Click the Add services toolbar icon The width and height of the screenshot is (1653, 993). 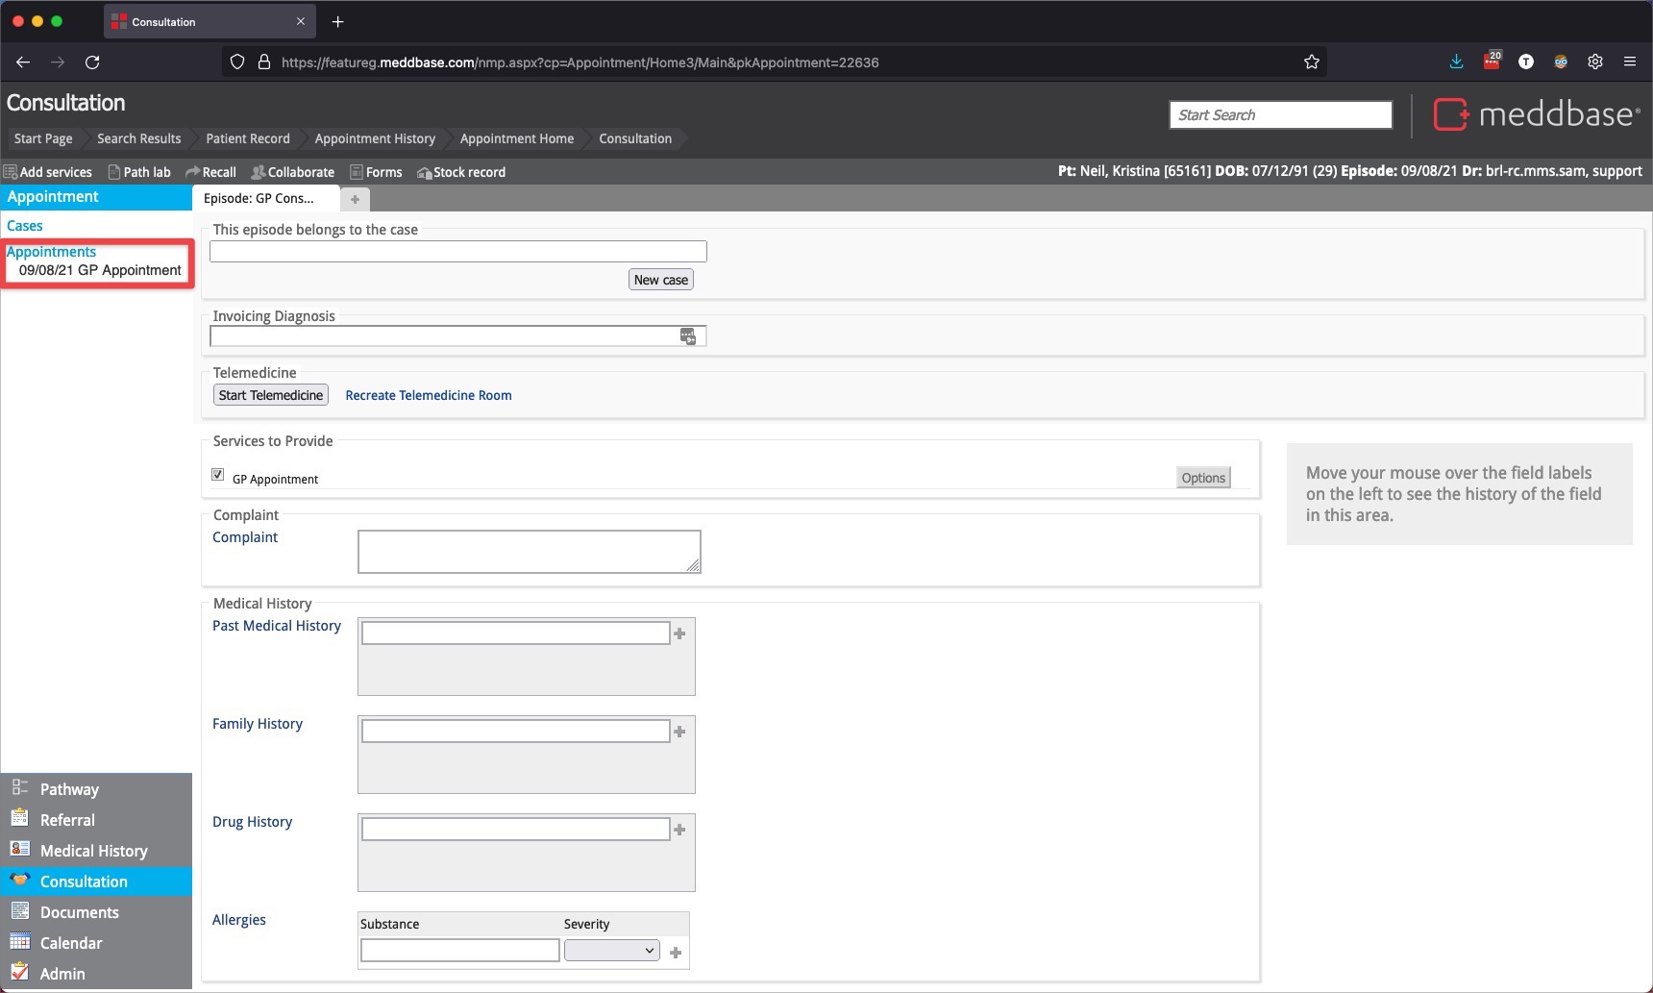click(11, 172)
